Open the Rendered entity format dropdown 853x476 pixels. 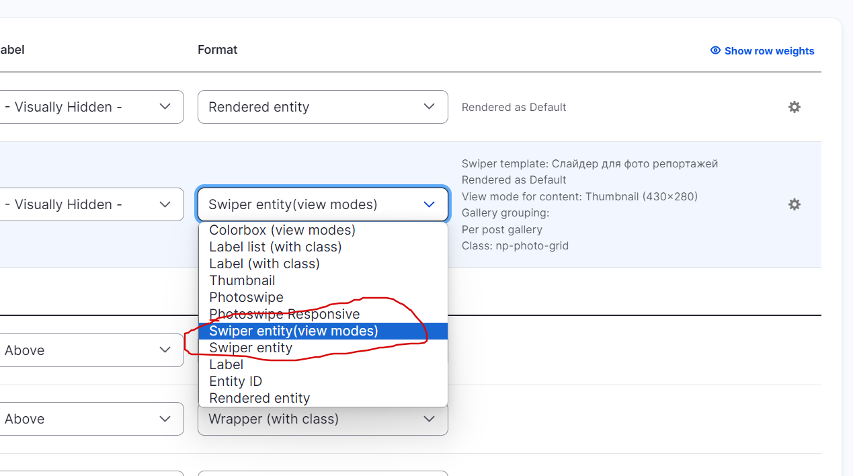tap(323, 107)
